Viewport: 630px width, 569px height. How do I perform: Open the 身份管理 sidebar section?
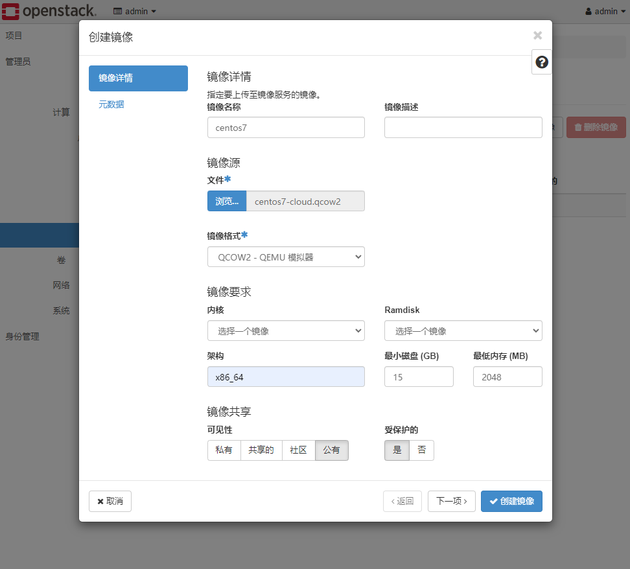(x=23, y=336)
